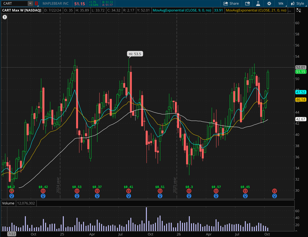Open chart settings gear icon
The height and width of the screenshot is (237, 308).
coord(269,4)
